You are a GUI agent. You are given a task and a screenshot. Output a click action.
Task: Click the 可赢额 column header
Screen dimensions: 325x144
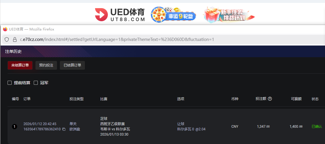[x=296, y=99]
